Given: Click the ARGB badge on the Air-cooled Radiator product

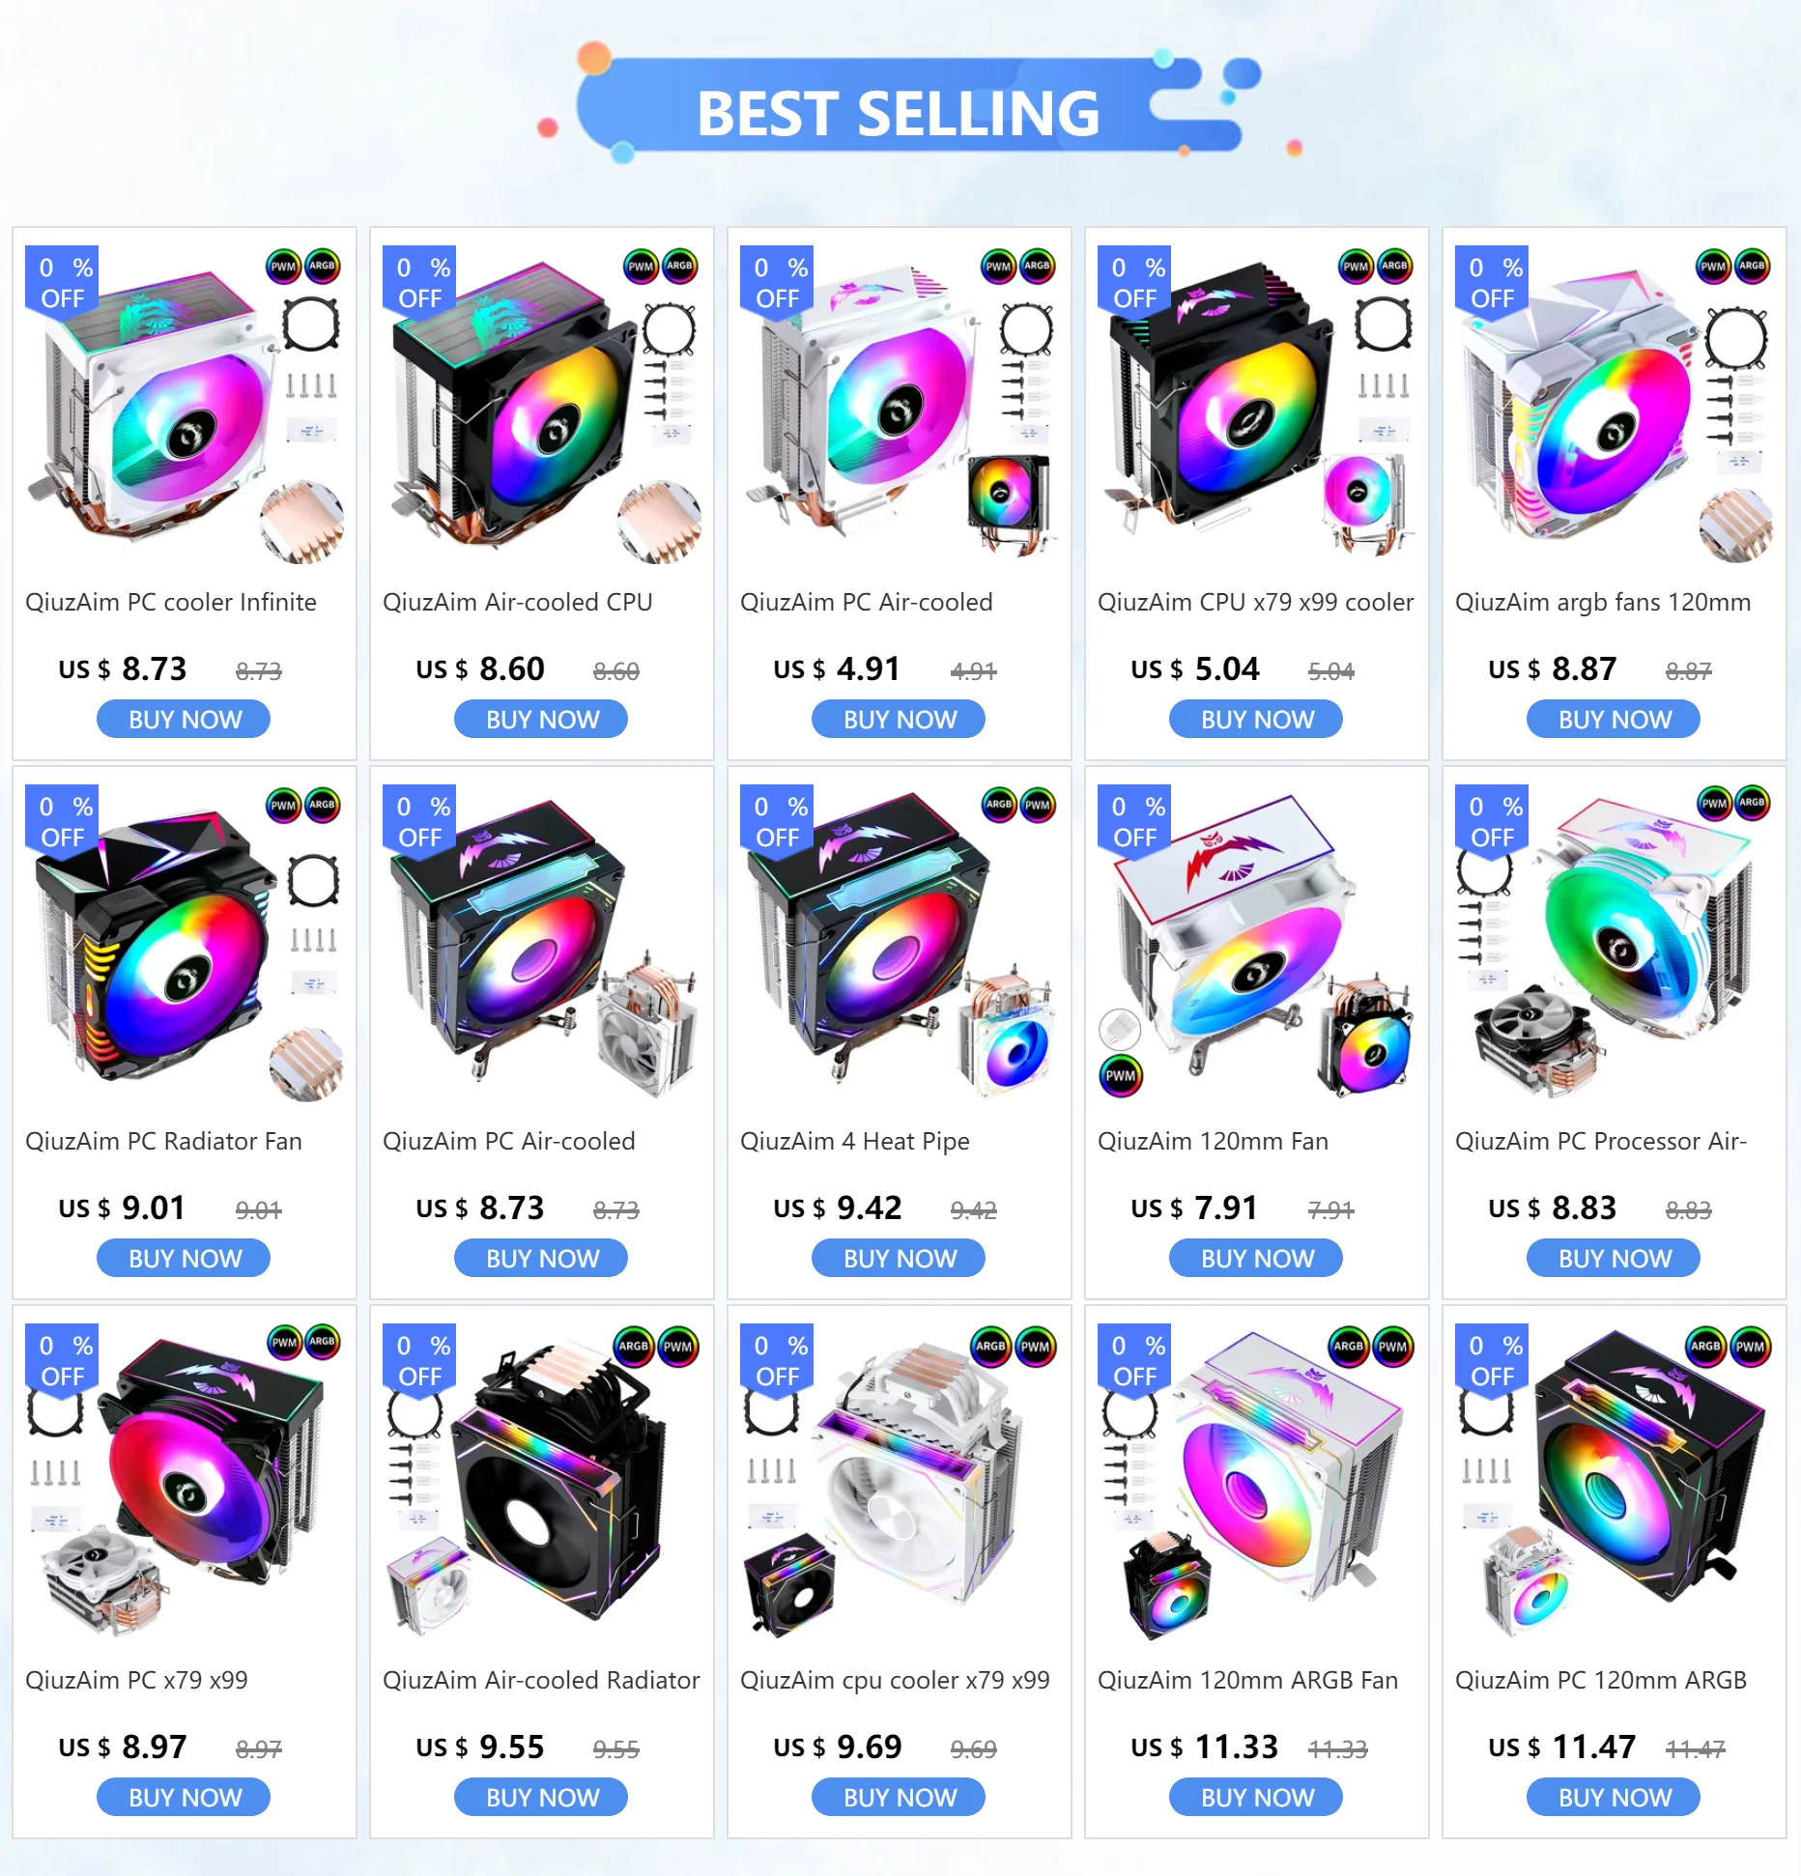Looking at the screenshot, I should tap(634, 1346).
